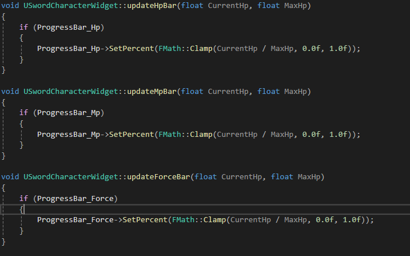Click the if keyword before ProgressBar_Mp
Viewport: 410px width, 256px height.
23,113
